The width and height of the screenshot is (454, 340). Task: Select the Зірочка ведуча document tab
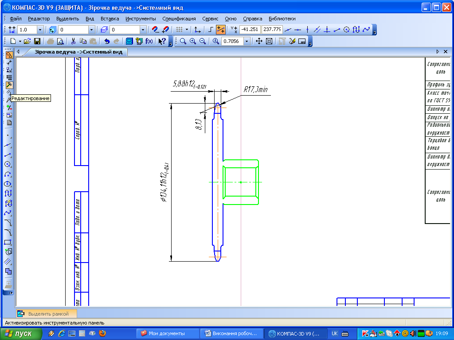[x=78, y=52]
